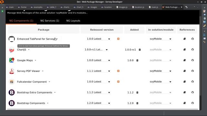207x116 pixels.
Task: Open GitHub link icon for Enhanced TabPanel
Action: (192, 39)
